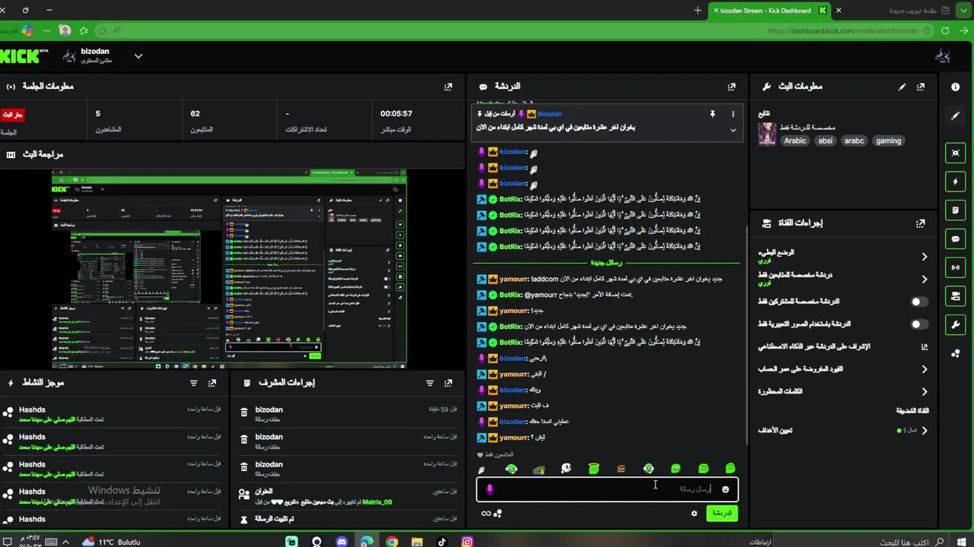This screenshot has height=547, width=974.
Task: Click the info icon in the sidebar
Action: point(956,87)
